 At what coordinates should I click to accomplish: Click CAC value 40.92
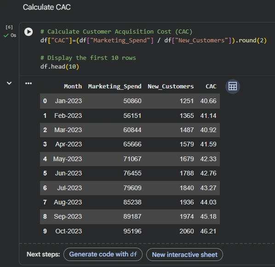pyautogui.click(x=208, y=130)
